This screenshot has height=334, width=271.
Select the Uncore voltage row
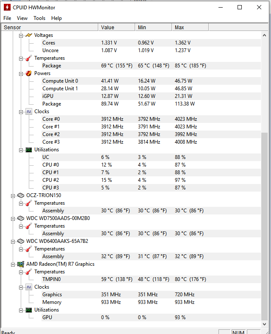click(x=152, y=50)
